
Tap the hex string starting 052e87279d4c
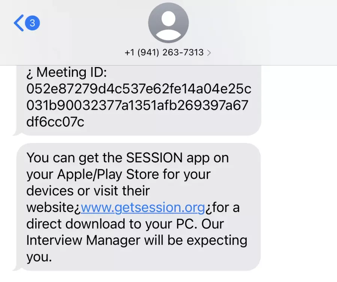pyautogui.click(x=139, y=88)
